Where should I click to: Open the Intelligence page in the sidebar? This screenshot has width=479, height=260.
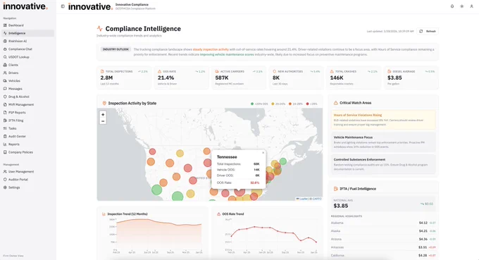27,33
